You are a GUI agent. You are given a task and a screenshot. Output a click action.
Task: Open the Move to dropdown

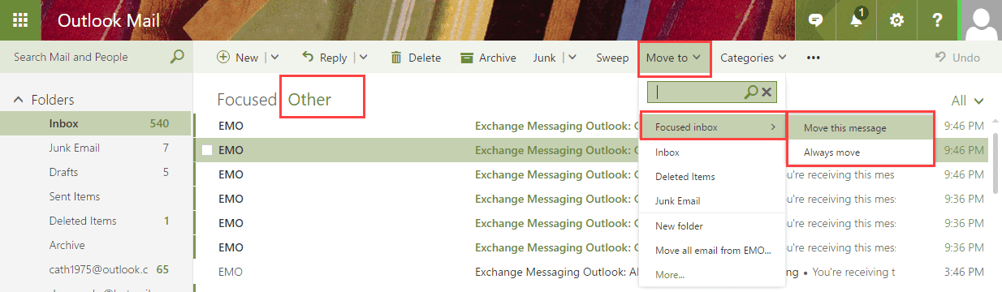click(x=674, y=58)
